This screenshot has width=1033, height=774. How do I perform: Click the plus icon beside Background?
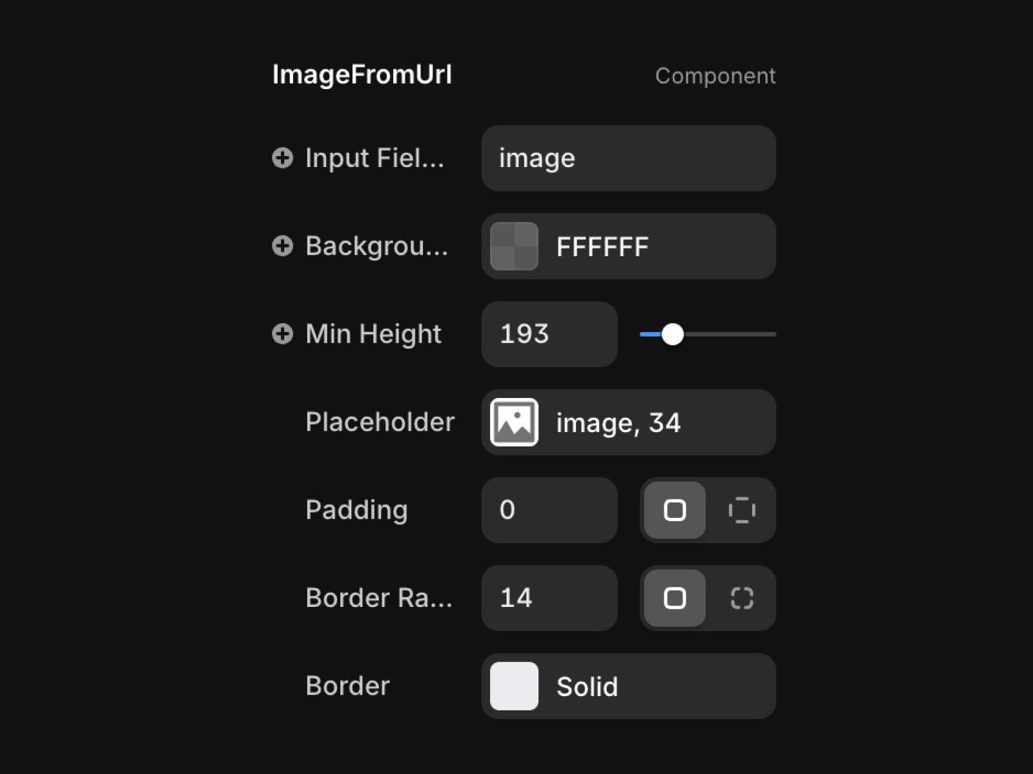[282, 246]
